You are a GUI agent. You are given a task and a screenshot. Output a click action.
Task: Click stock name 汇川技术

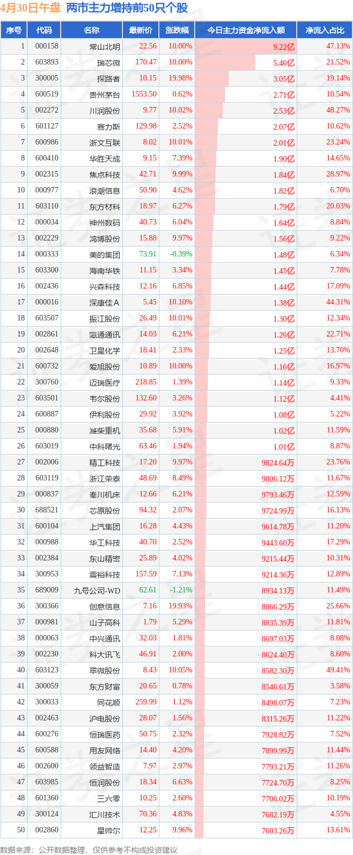104,814
